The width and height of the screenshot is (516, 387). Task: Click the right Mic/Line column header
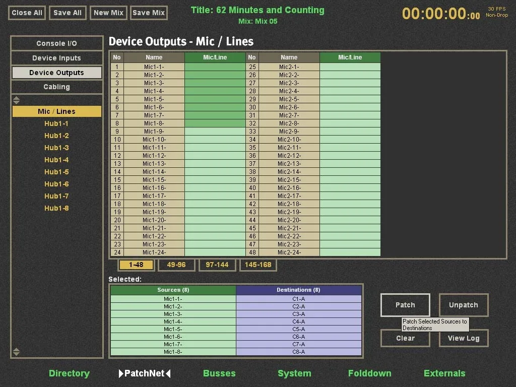[350, 57]
